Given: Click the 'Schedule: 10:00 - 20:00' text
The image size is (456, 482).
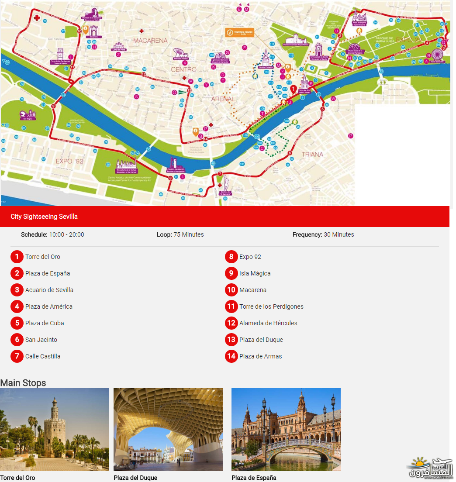Looking at the screenshot, I should [x=52, y=234].
